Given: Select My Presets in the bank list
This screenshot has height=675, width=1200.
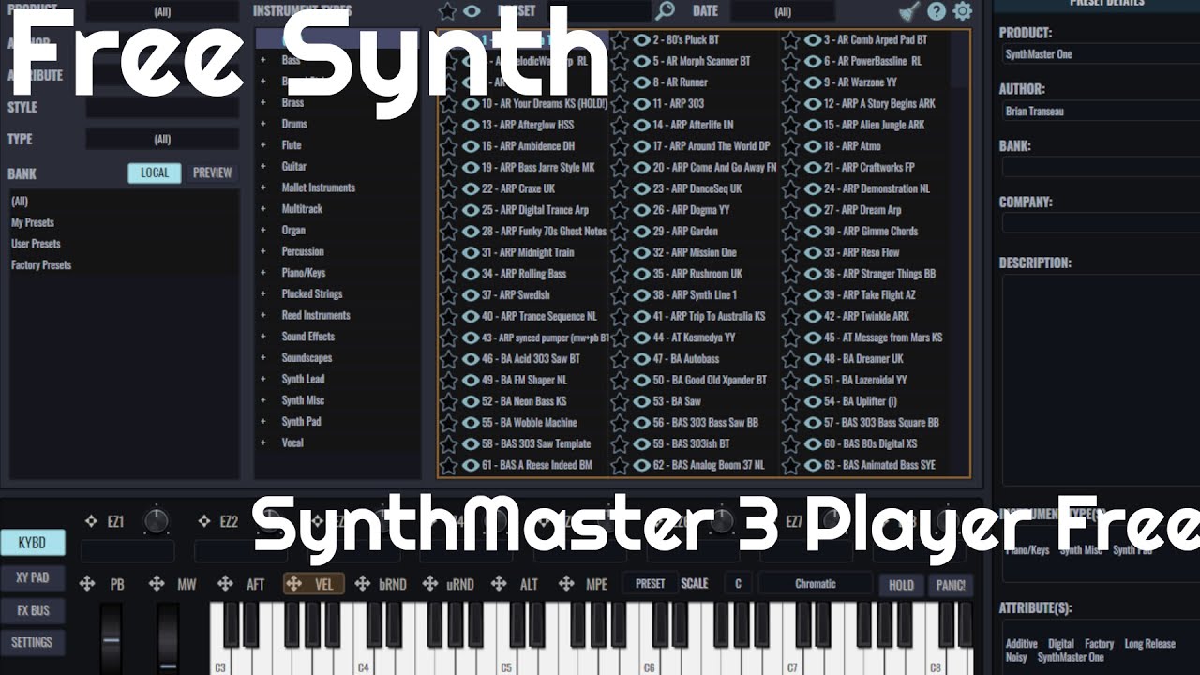Looking at the screenshot, I should point(33,223).
